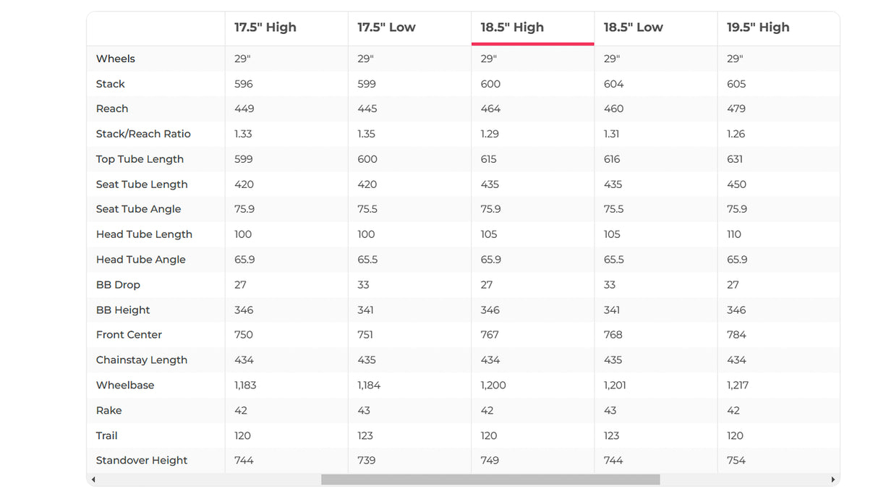Click the Front Center value 750
The height and width of the screenshot is (494, 878).
click(x=244, y=335)
